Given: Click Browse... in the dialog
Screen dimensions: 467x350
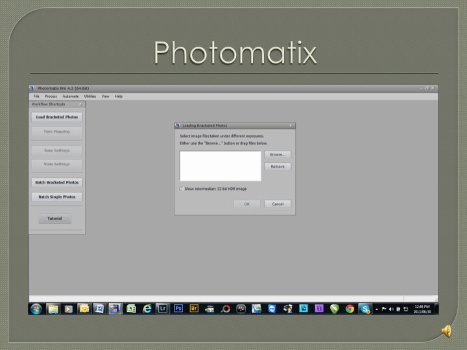Looking at the screenshot, I should (x=278, y=154).
